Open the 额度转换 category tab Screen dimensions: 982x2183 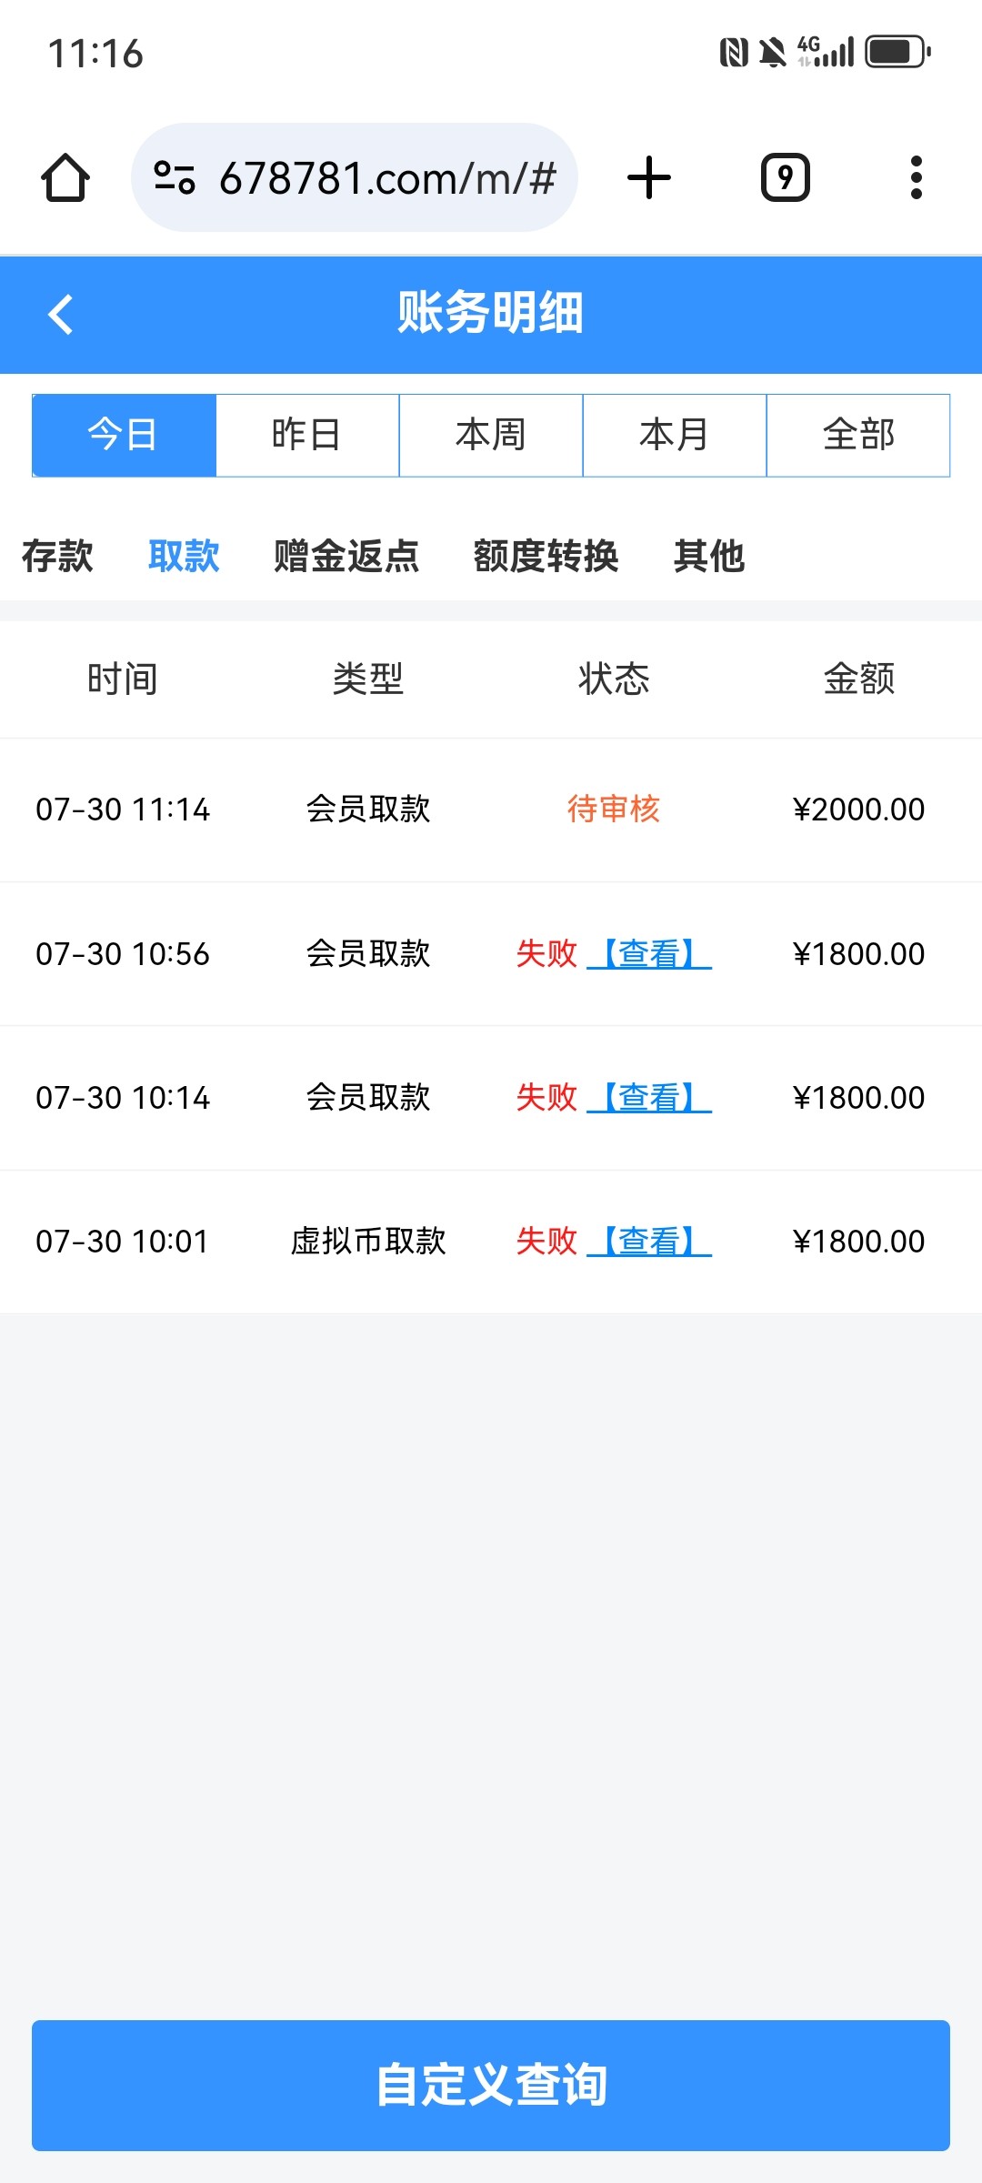(x=546, y=556)
